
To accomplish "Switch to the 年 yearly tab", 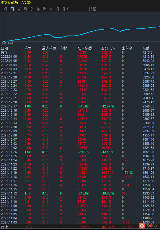I will point(38,9).
